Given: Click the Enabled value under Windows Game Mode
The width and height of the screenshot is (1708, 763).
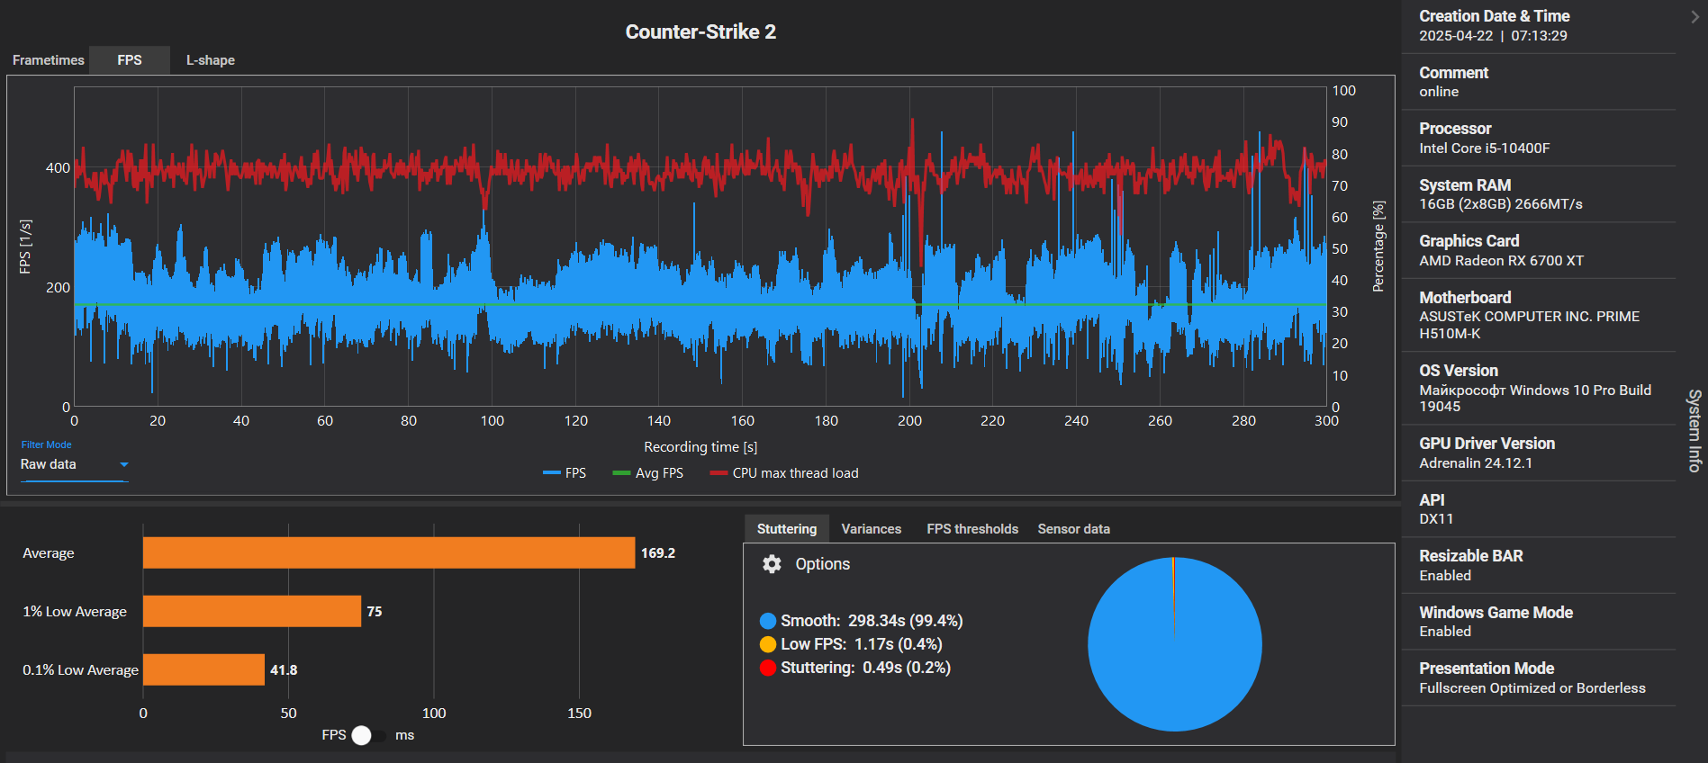Looking at the screenshot, I should coord(1445,632).
